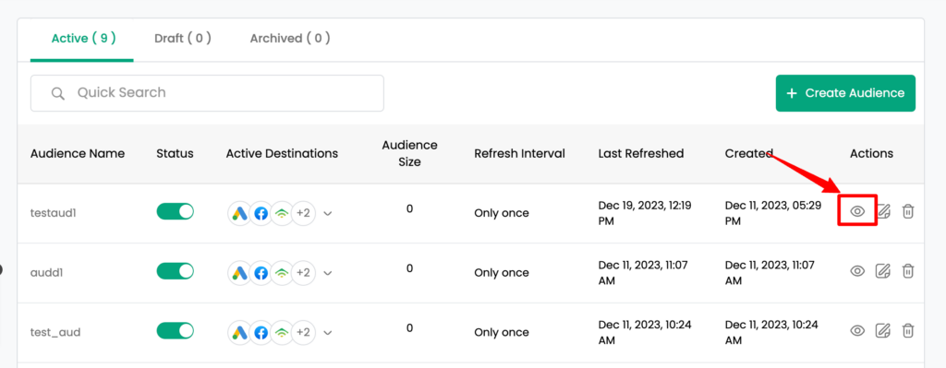Click Google Ads icon in audd1 row
Image resolution: width=946 pixels, height=368 pixels.
pos(239,273)
